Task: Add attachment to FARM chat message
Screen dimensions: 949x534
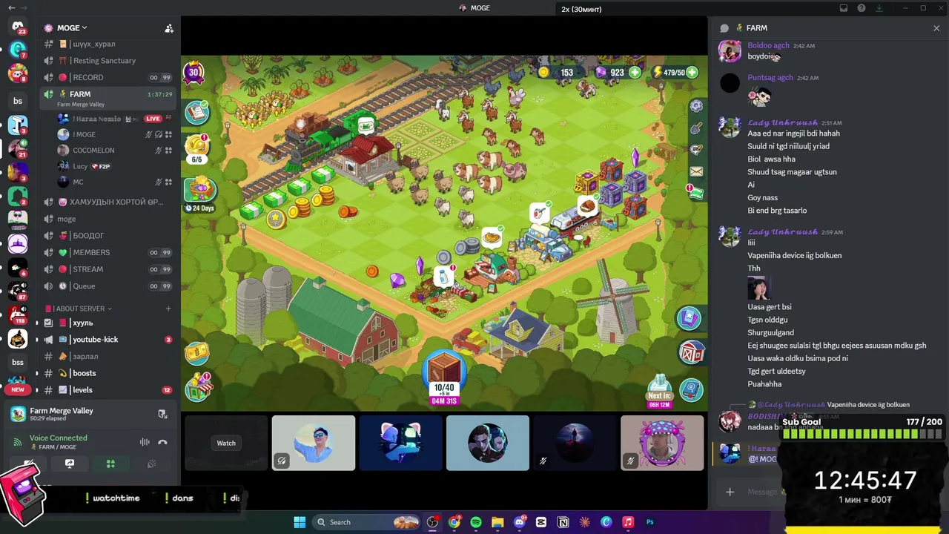Action: (x=730, y=492)
